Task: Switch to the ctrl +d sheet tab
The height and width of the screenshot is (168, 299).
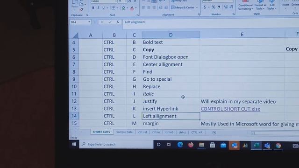Action: point(142,132)
